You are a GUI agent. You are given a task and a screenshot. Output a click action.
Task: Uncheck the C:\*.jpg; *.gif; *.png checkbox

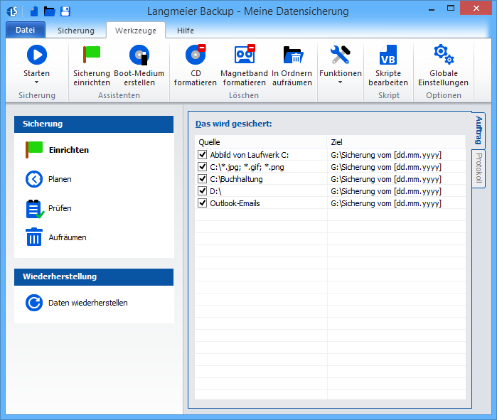[202, 166]
